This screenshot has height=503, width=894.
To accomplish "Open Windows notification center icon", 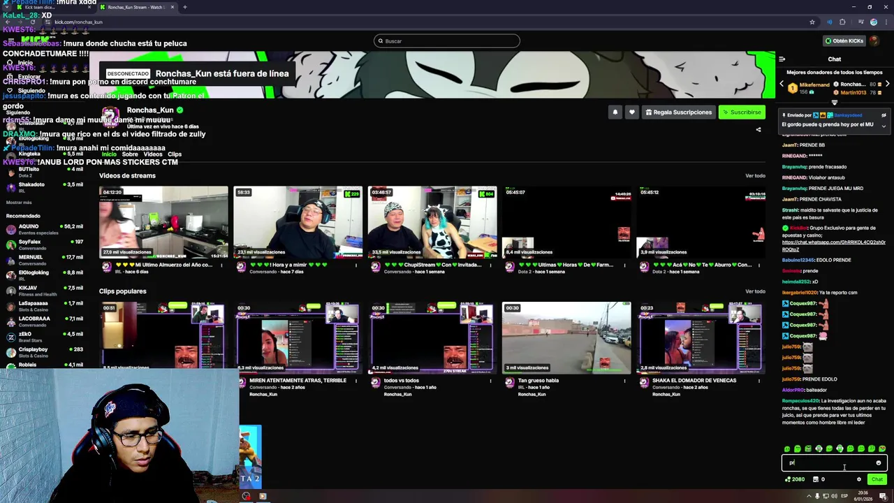I will pyautogui.click(x=883, y=496).
